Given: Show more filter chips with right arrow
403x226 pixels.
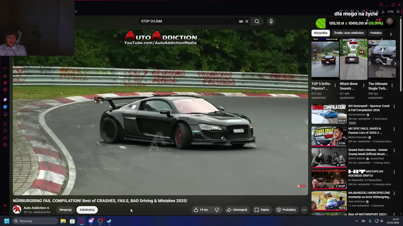Looking at the screenshot, I should tap(391, 34).
